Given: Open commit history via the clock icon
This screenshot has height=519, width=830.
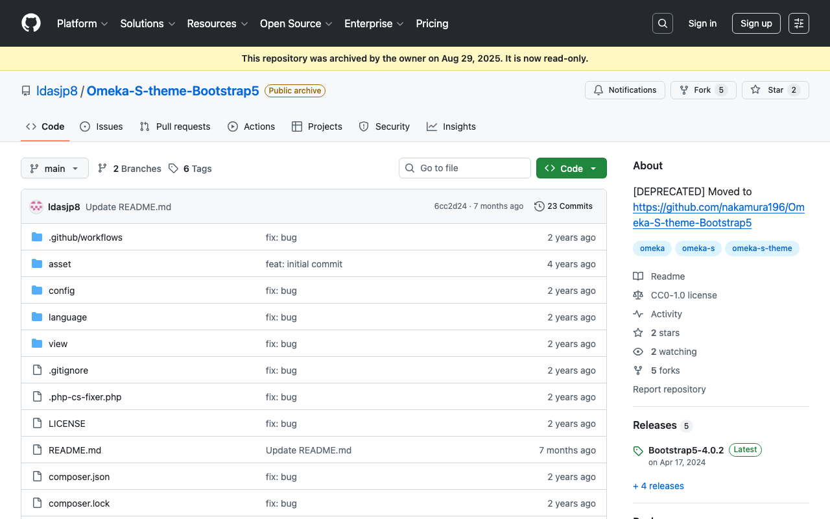Looking at the screenshot, I should (x=539, y=206).
